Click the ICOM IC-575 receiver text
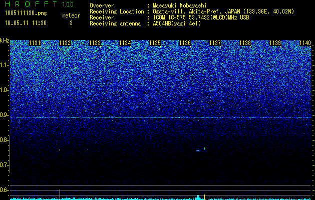The image size is (315, 200). pos(201,17)
